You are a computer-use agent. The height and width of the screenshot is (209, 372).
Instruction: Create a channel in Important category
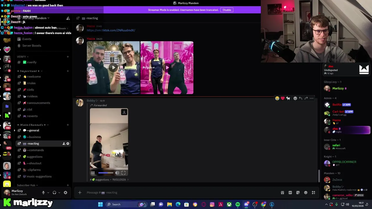(x=68, y=71)
